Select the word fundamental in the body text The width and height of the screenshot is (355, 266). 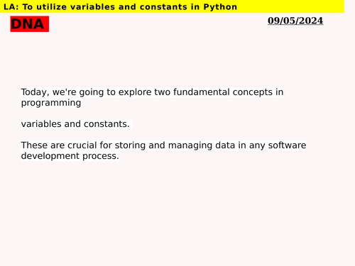(202, 92)
